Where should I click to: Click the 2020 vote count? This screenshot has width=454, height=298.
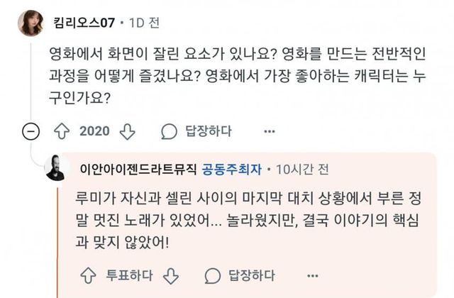click(94, 131)
